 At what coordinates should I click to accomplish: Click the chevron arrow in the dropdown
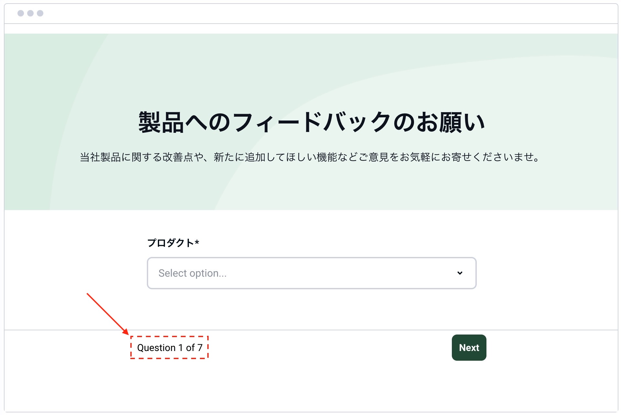pos(460,273)
